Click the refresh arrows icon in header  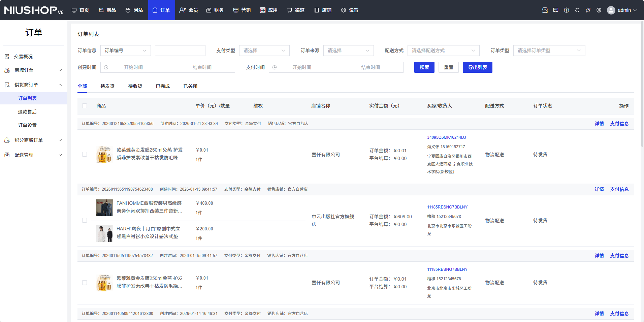pyautogui.click(x=577, y=10)
